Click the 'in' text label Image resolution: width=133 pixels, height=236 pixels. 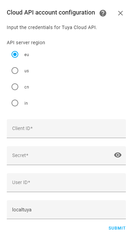[26, 103]
